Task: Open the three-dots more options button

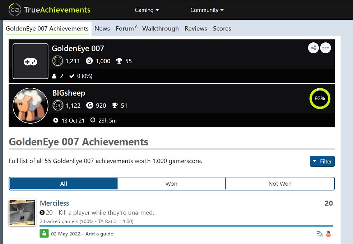Action: (x=325, y=48)
